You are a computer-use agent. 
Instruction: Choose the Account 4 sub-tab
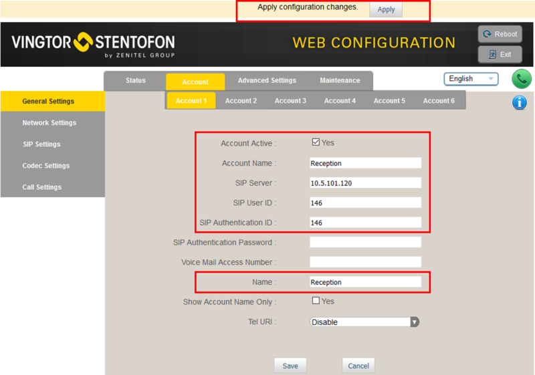tap(340, 100)
